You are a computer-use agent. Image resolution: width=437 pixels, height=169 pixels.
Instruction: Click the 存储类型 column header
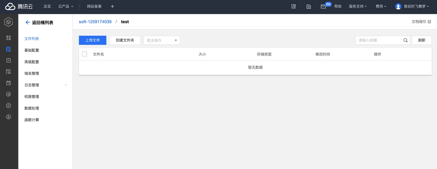click(x=264, y=54)
